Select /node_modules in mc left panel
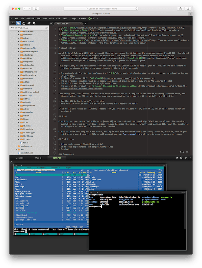The height and width of the screenshot is (268, 202). (22, 191)
